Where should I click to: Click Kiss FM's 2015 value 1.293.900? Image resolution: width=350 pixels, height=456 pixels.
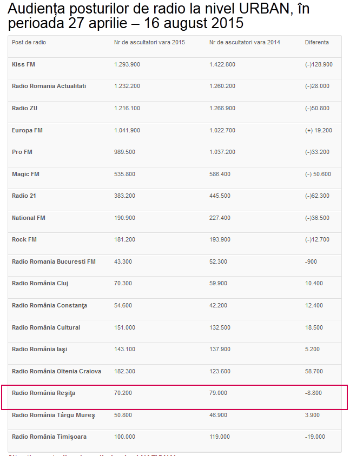pos(127,64)
